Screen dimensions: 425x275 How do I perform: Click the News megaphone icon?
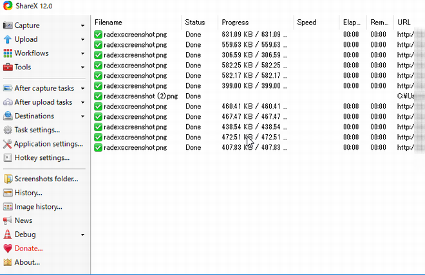pos(8,220)
